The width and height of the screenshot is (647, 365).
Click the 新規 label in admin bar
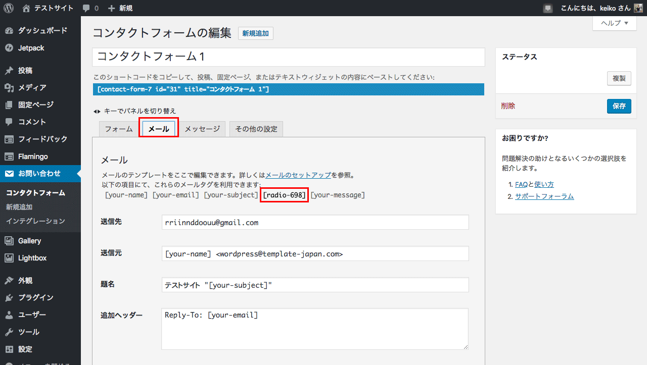click(x=126, y=8)
